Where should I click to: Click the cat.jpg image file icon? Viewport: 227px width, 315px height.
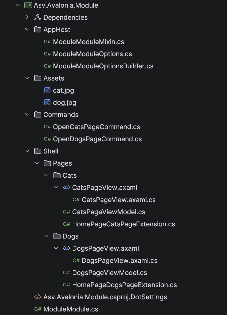tap(47, 90)
